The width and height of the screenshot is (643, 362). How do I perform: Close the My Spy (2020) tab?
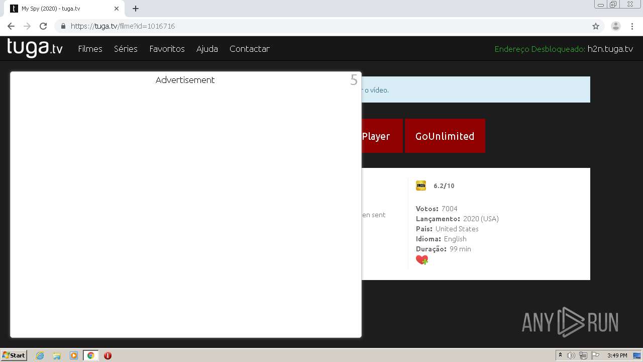point(116,9)
